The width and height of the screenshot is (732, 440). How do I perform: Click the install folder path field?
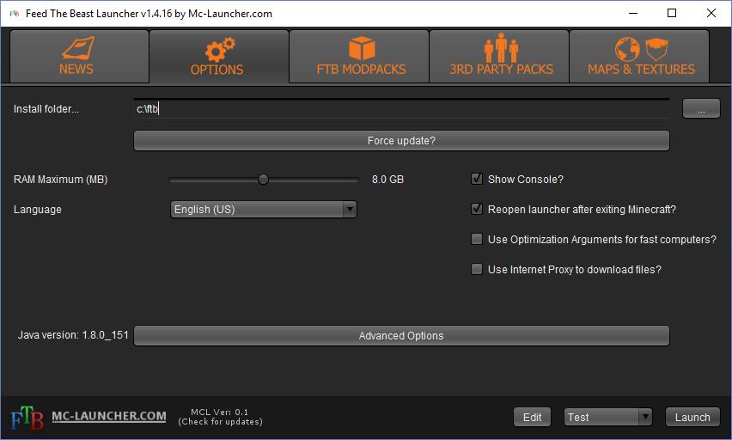(x=401, y=109)
